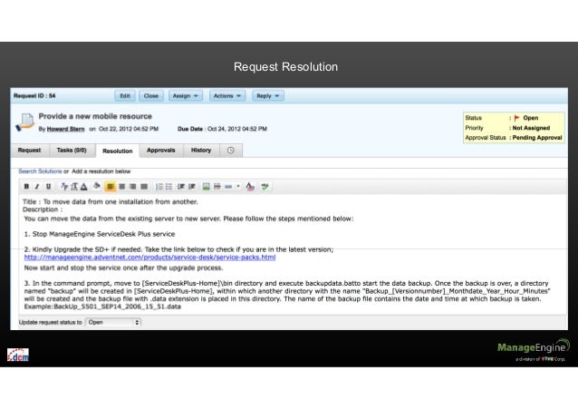Align text left in the editor

point(111,187)
